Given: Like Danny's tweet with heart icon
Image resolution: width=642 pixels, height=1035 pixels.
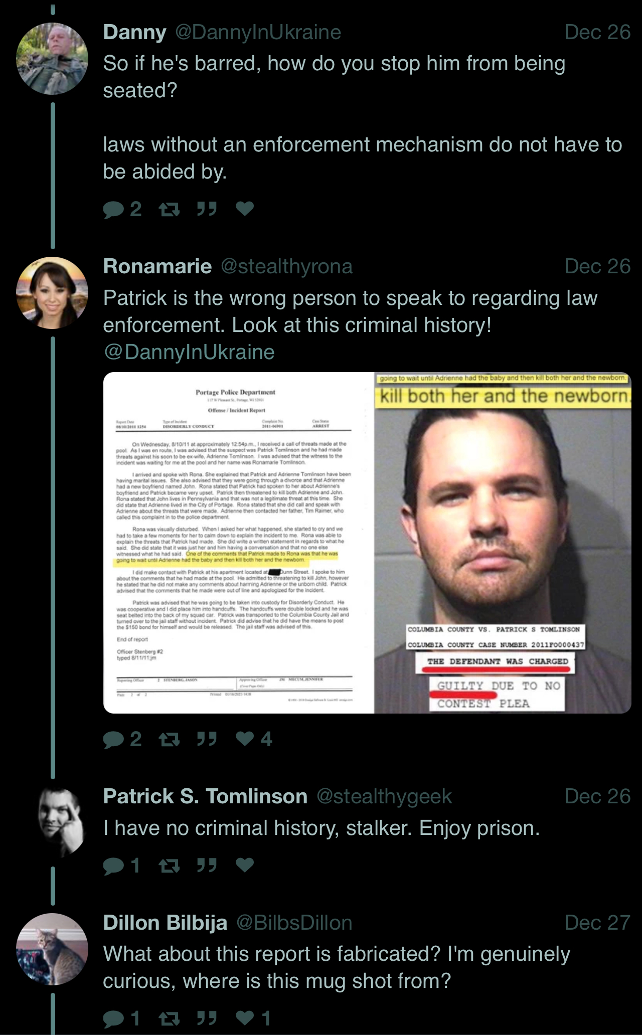Looking at the screenshot, I should 245,209.
